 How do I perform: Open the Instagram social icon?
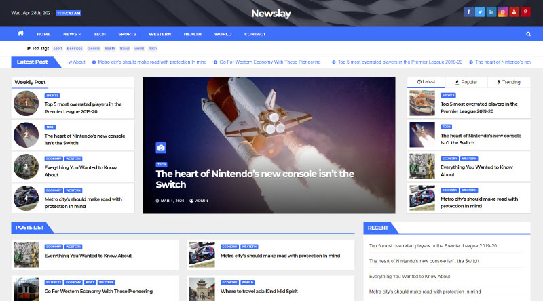click(x=503, y=12)
